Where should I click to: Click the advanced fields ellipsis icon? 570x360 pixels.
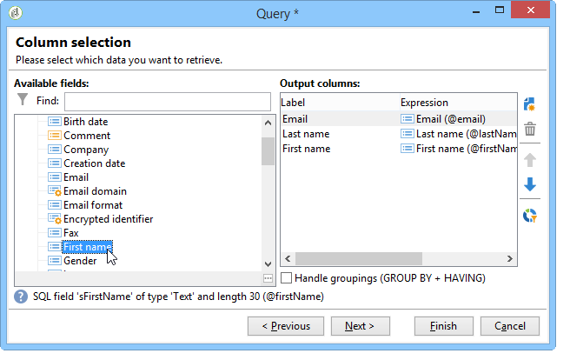(x=268, y=278)
